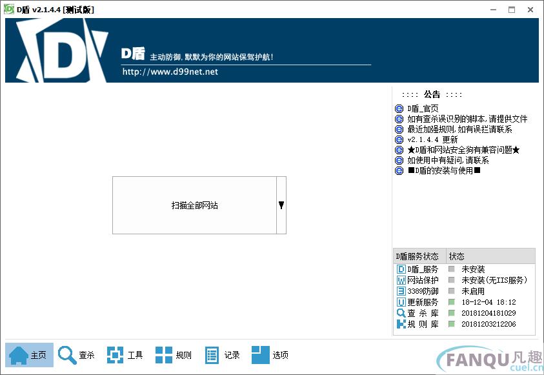Viewport: 544px width, 375px height.
Task: Switch to the 选项 tab label
Action: [x=280, y=355]
